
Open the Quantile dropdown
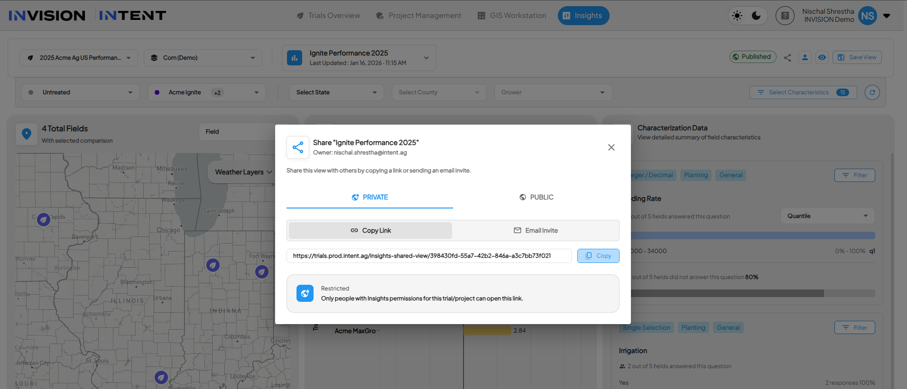coord(827,216)
